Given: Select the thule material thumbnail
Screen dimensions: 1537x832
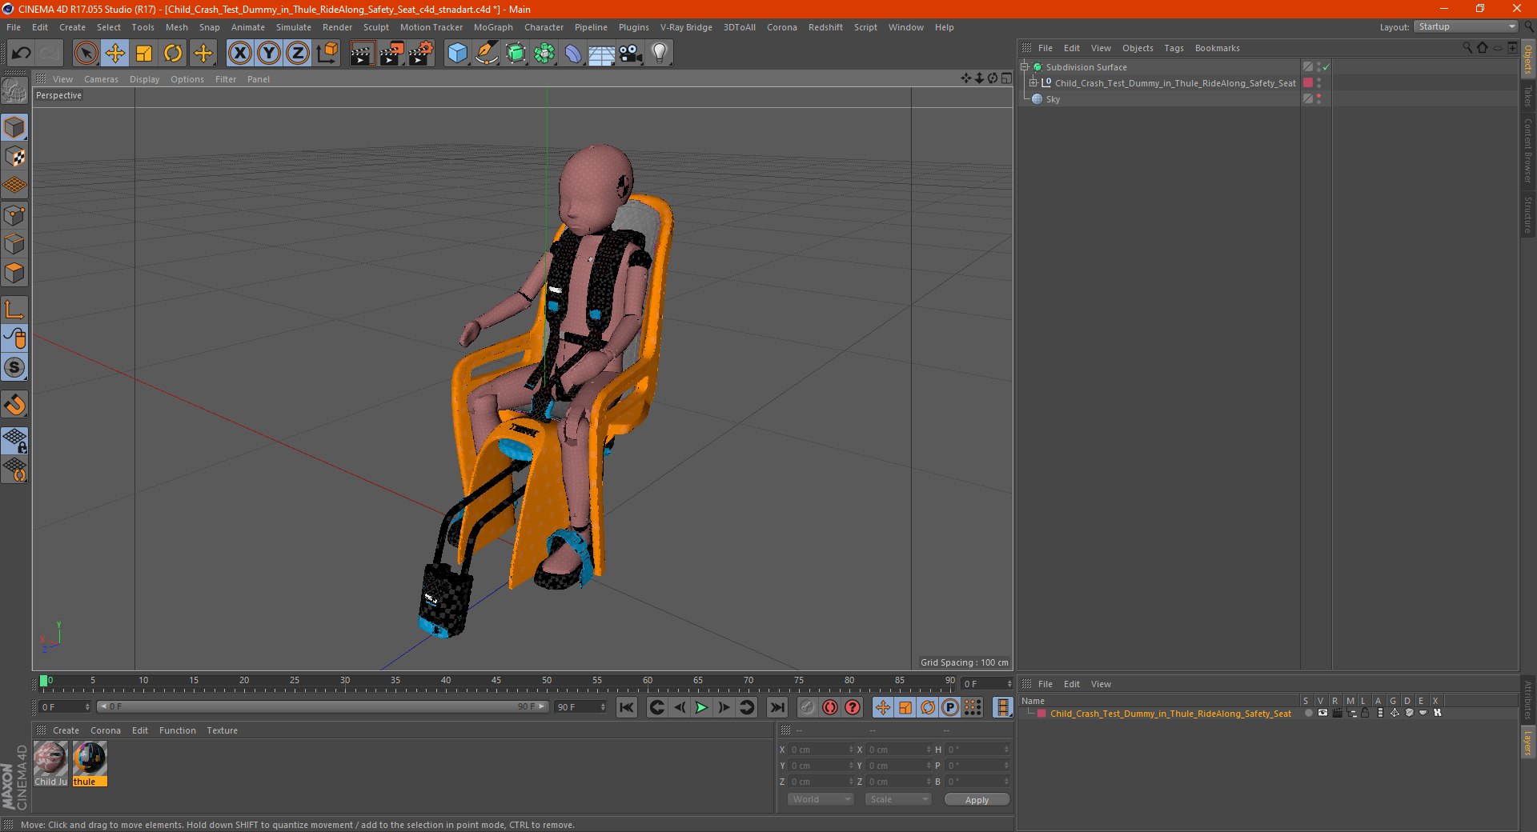Looking at the screenshot, I should (90, 763).
